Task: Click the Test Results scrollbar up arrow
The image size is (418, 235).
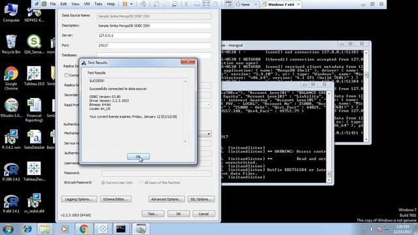Action: click(x=185, y=81)
